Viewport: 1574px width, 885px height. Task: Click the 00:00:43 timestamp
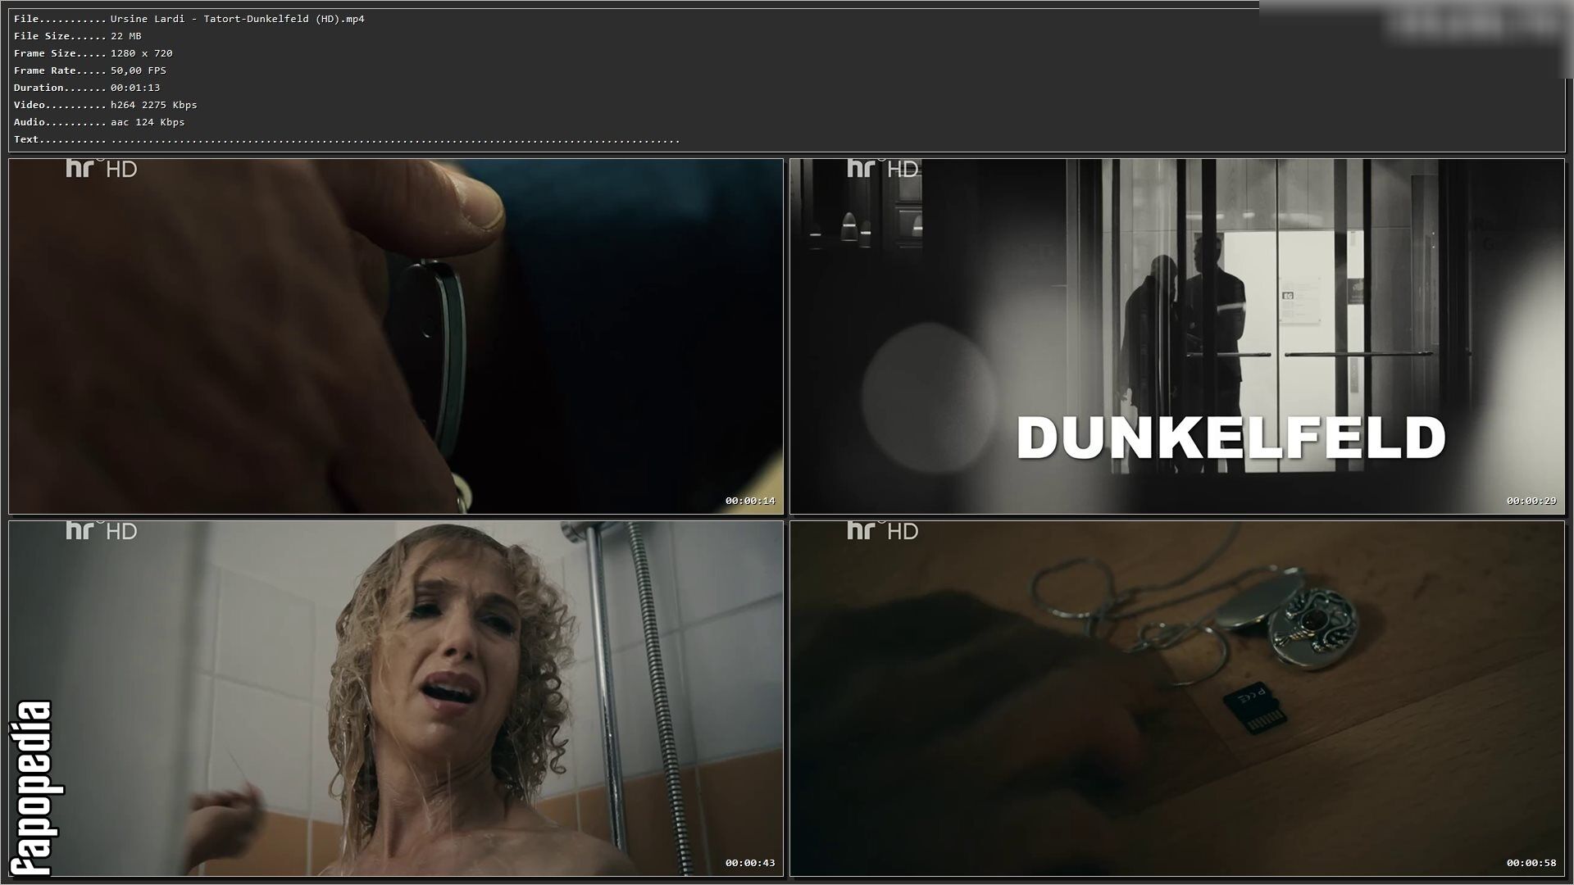[749, 863]
